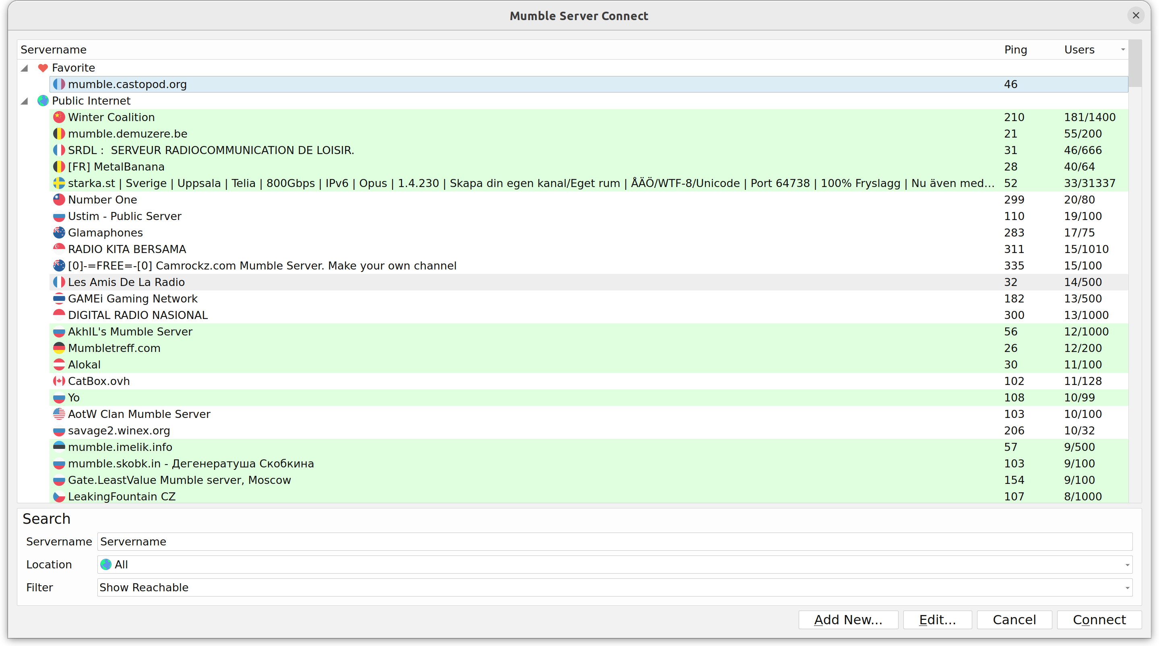Click the Add New button

point(848,620)
